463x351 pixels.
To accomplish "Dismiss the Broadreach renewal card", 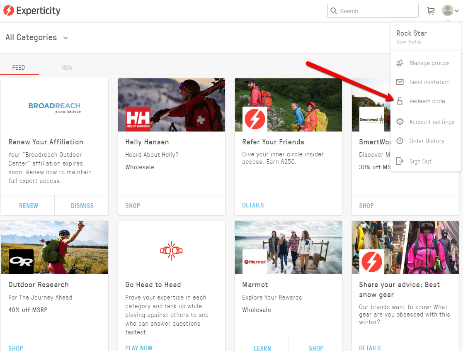I will tap(82, 206).
